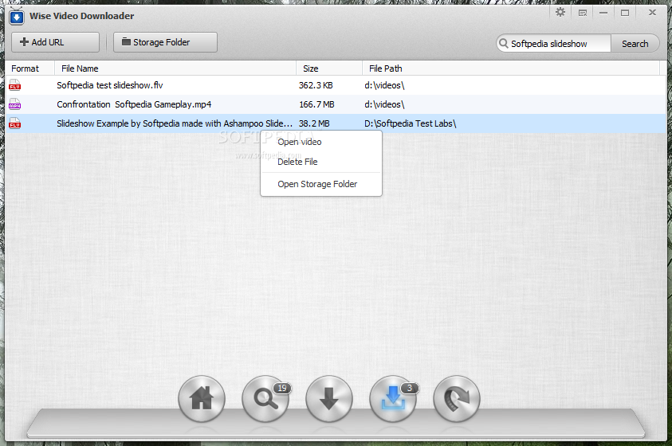Sort by Format column header
The width and height of the screenshot is (672, 446).
pos(29,68)
